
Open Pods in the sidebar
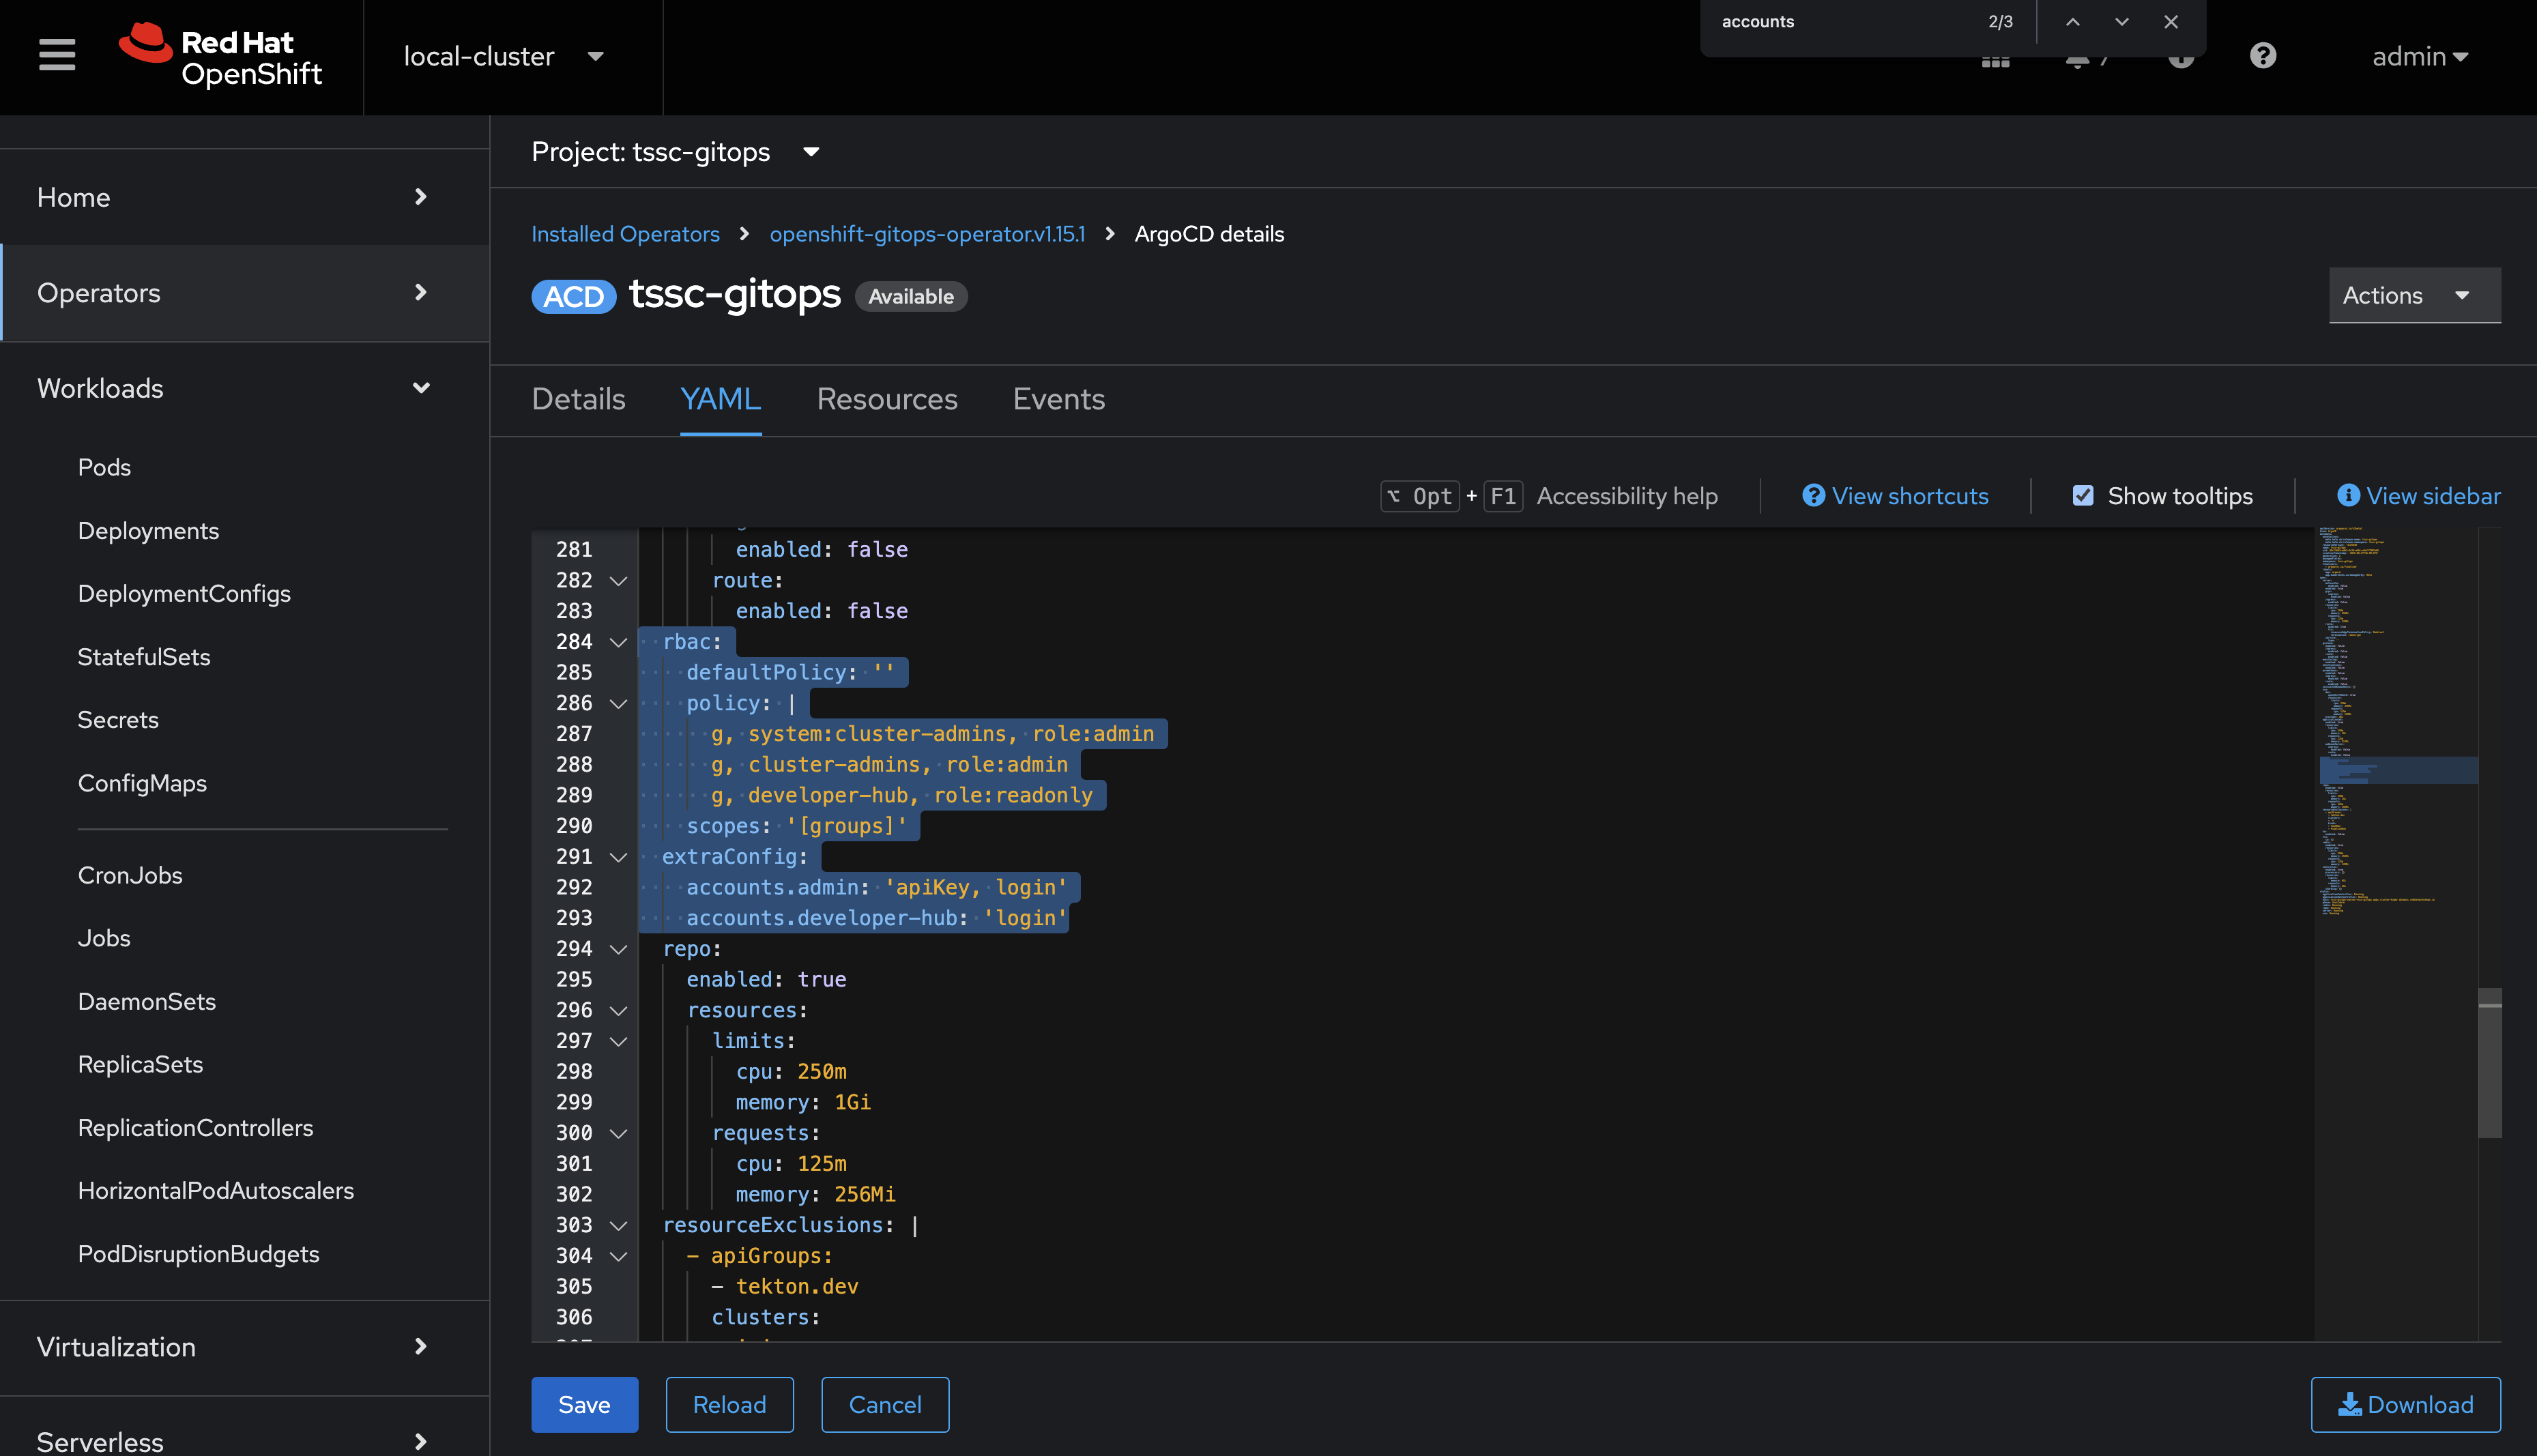click(x=104, y=467)
